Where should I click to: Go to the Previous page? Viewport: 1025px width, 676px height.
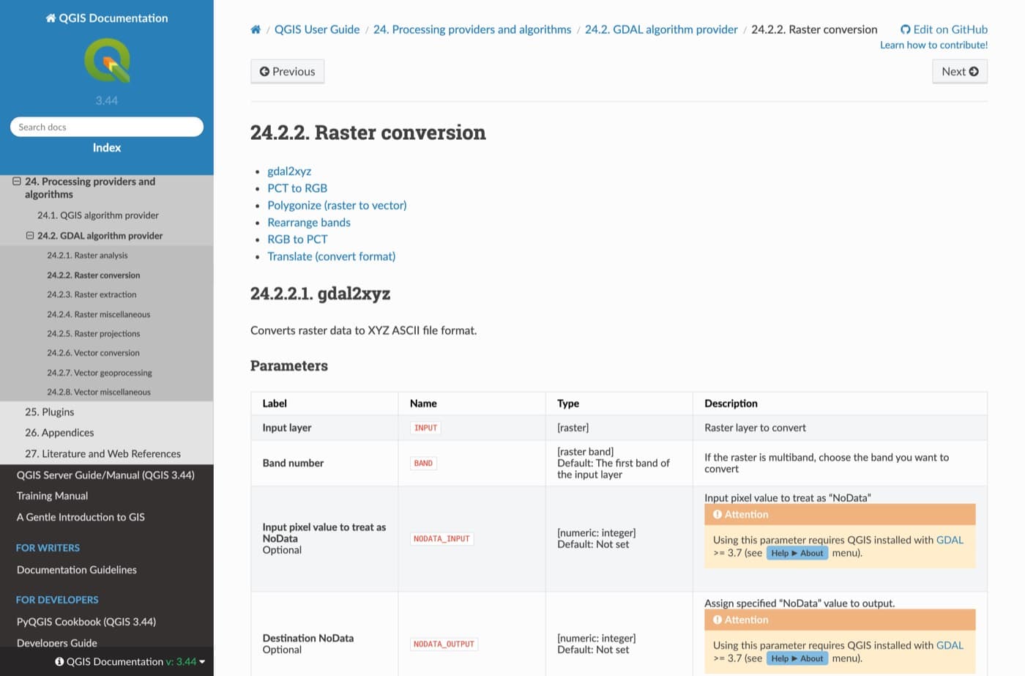pos(287,72)
